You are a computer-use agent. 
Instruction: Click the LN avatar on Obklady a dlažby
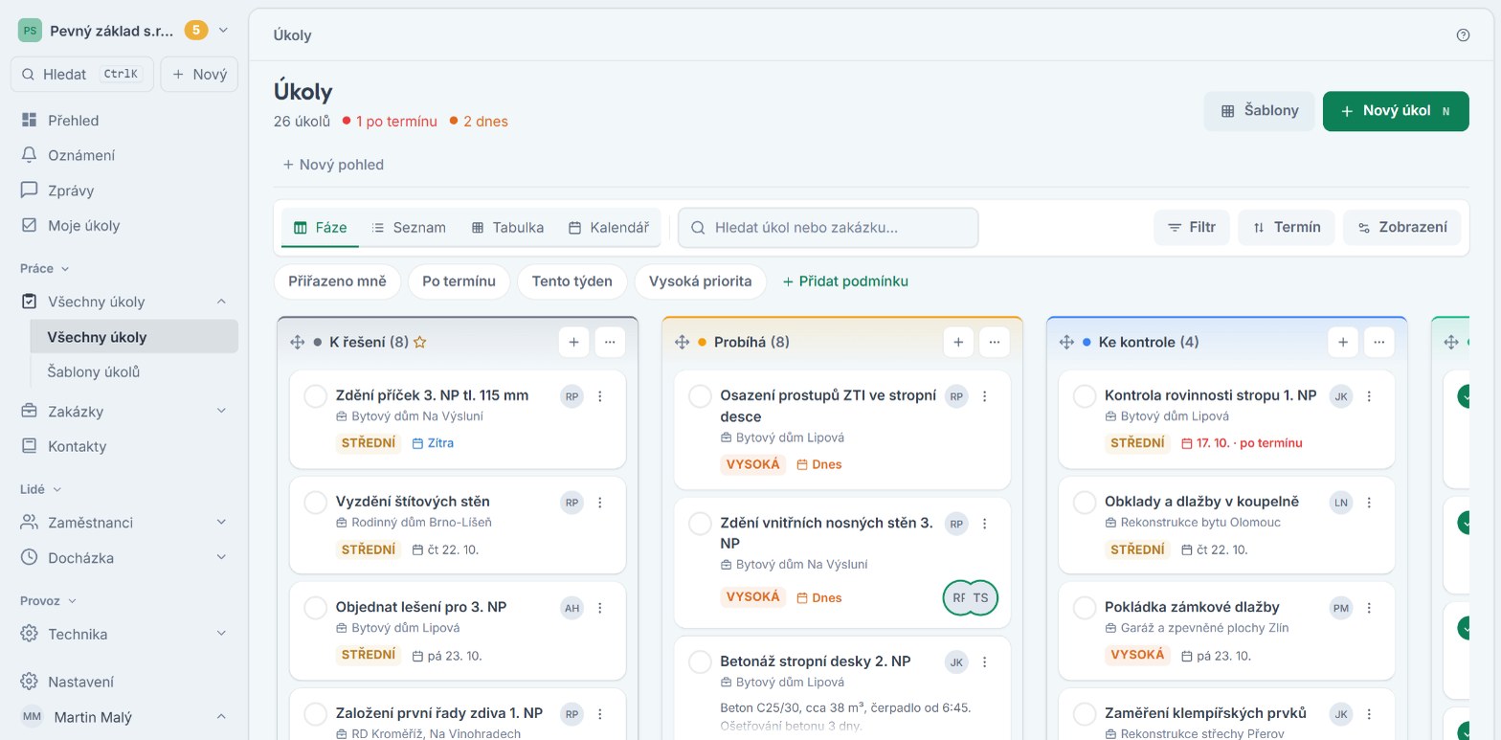tap(1341, 503)
